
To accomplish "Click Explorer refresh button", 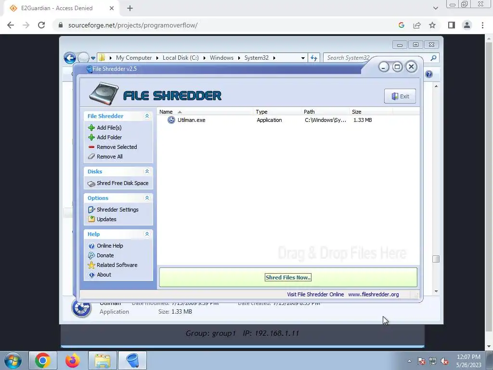I will tap(314, 58).
